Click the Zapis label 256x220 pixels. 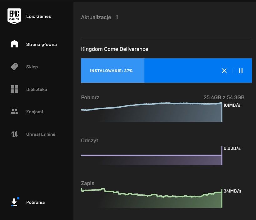coord(88,183)
